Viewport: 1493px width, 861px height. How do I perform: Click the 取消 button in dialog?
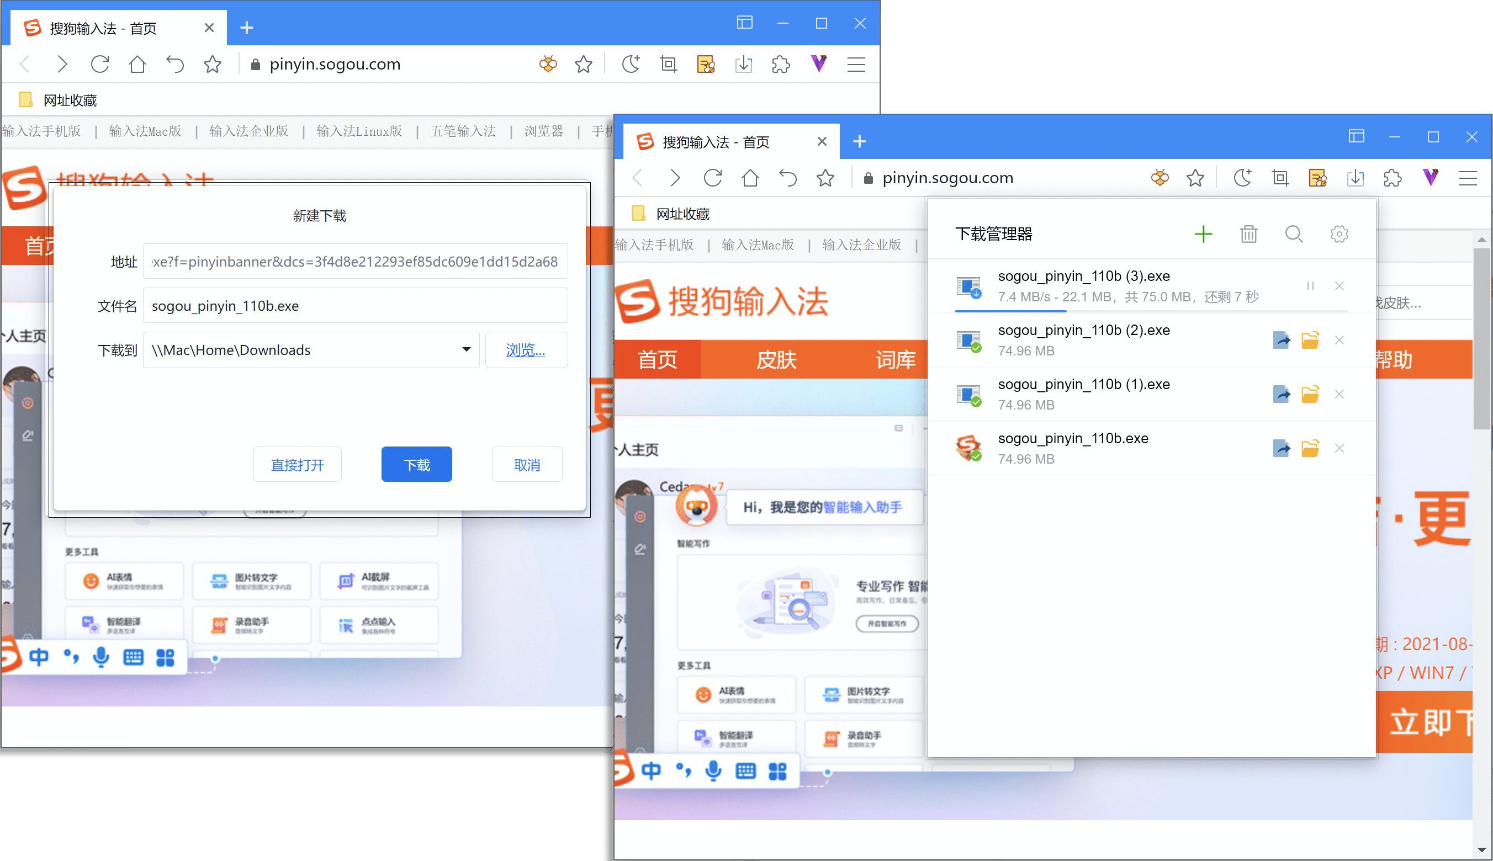click(527, 465)
